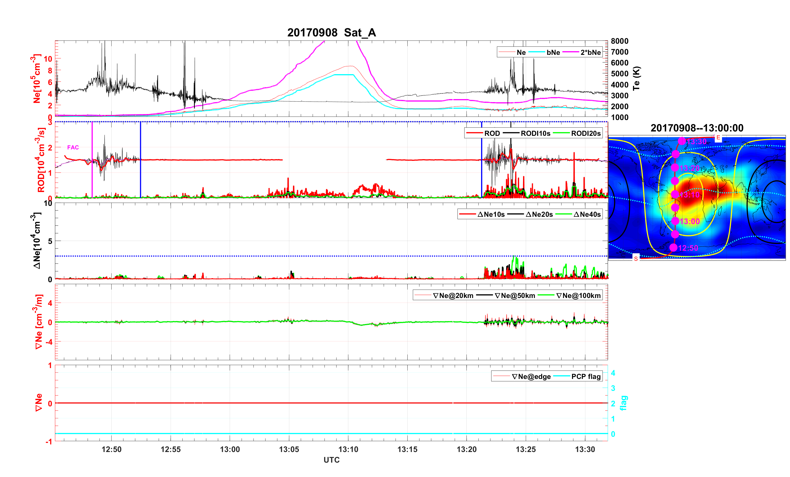Click the magenta FAC label
This screenshot has width=790, height=477.
point(73,147)
